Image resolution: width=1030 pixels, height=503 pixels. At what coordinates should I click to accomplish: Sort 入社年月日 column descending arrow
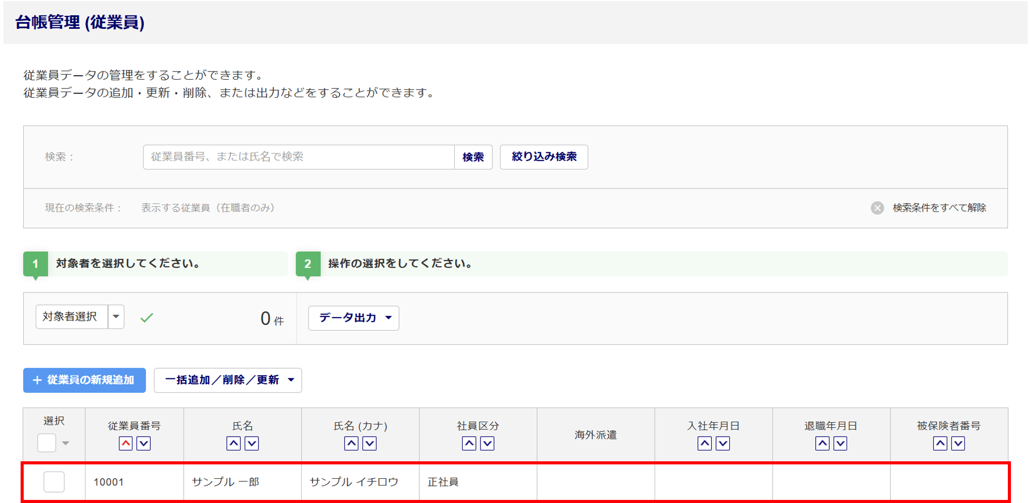(x=723, y=443)
